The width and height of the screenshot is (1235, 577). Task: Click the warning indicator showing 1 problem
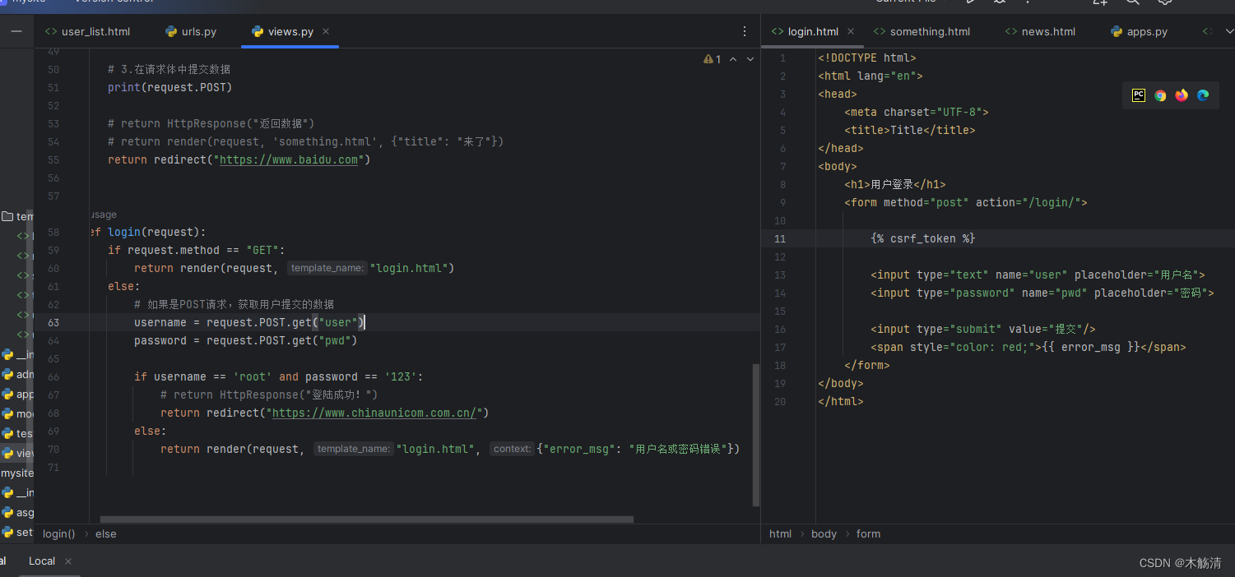(x=712, y=59)
